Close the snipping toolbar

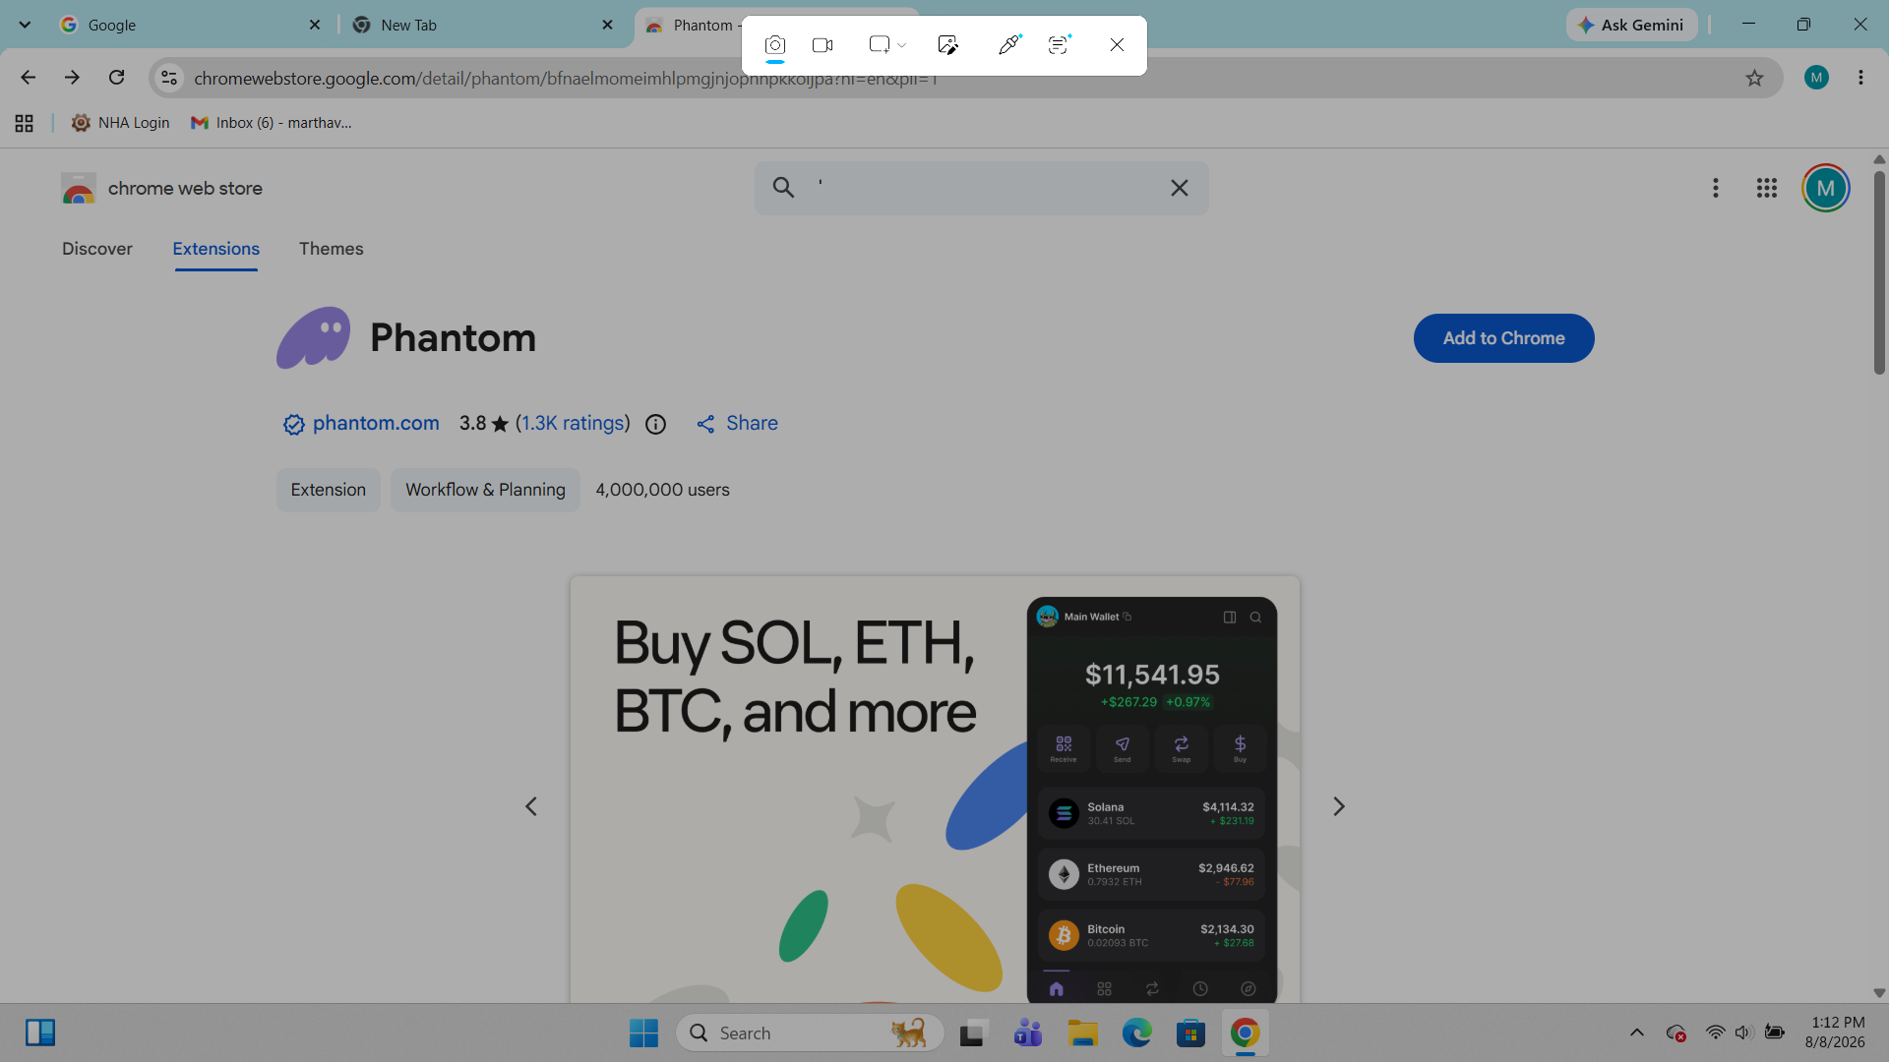[1117, 45]
